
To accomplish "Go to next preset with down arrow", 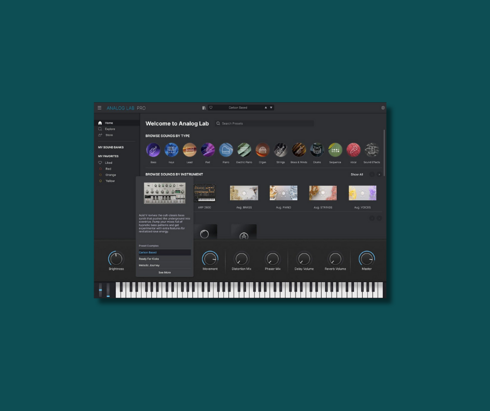I will pyautogui.click(x=271, y=107).
